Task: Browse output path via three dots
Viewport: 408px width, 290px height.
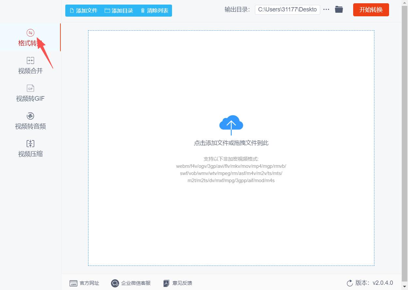Action: tap(326, 9)
